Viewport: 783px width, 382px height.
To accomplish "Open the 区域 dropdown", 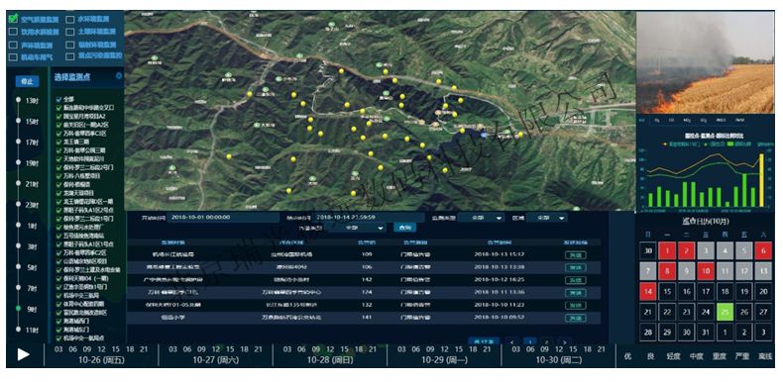I will pos(546,218).
